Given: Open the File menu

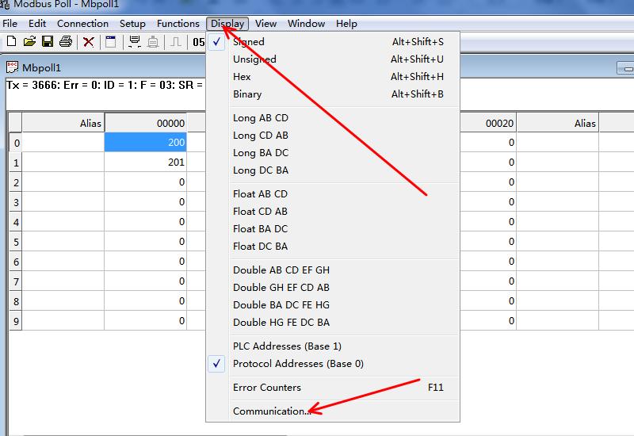Looking at the screenshot, I should coord(10,24).
